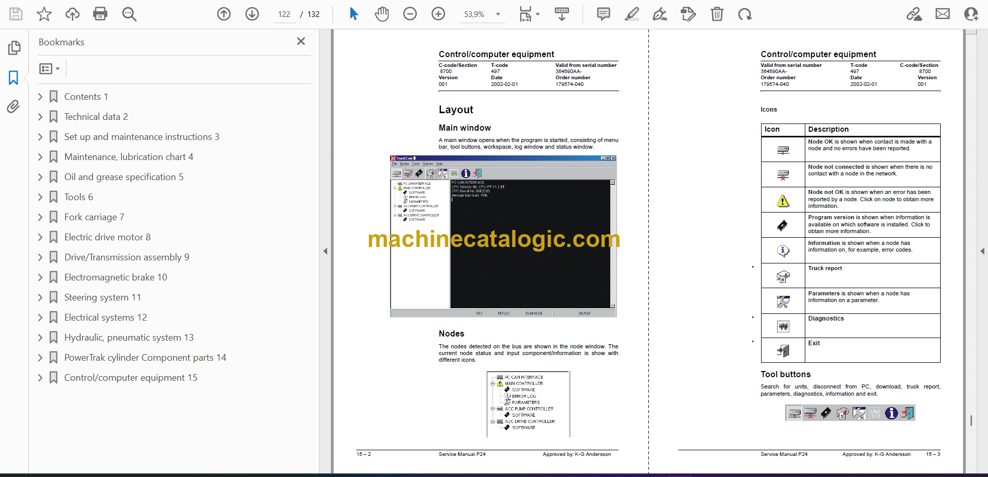Expand Oil and grease specification 5
Screen dimensions: 988x477
pos(40,177)
